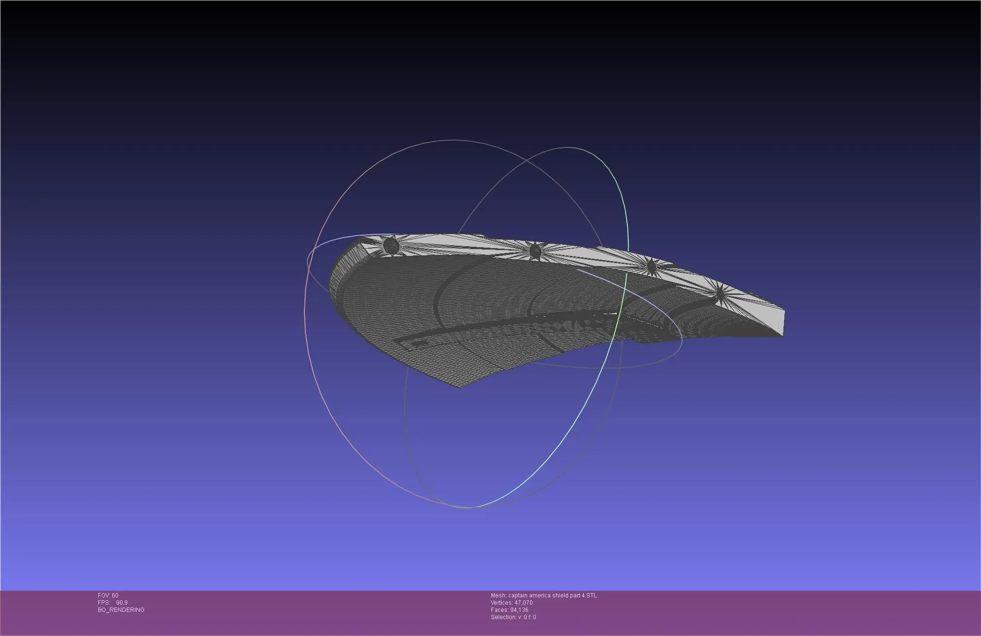Click the 'FOV: 60' readout
The image size is (981, 636).
pyautogui.click(x=108, y=596)
